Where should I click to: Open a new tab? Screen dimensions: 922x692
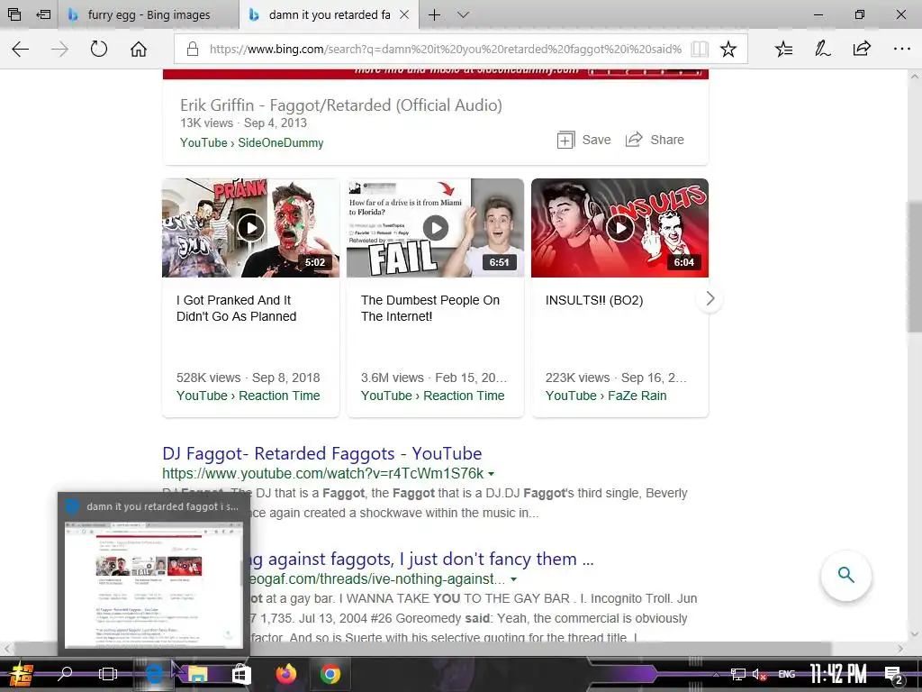[x=434, y=14]
